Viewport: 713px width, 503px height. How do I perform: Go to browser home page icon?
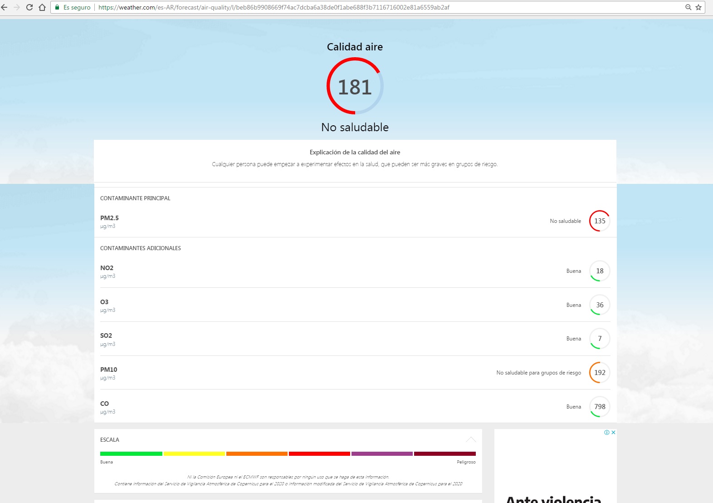pos(42,7)
